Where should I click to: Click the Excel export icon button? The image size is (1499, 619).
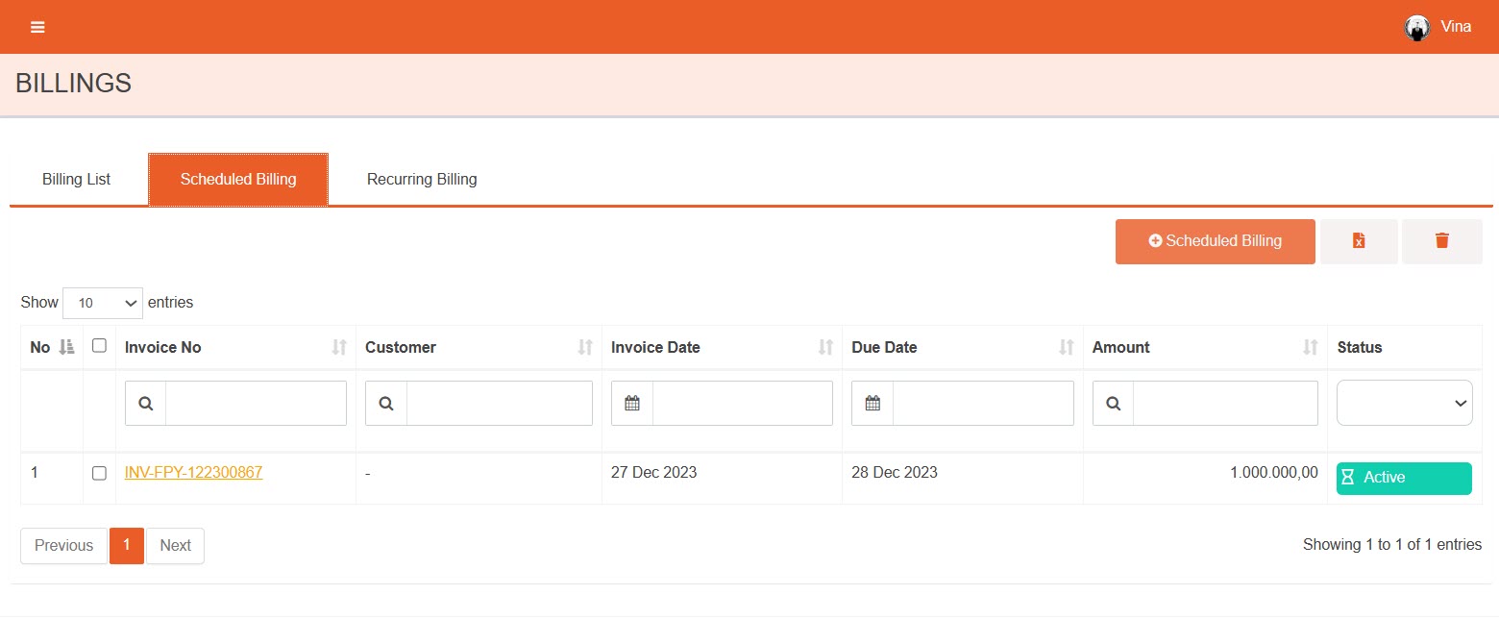(1359, 241)
